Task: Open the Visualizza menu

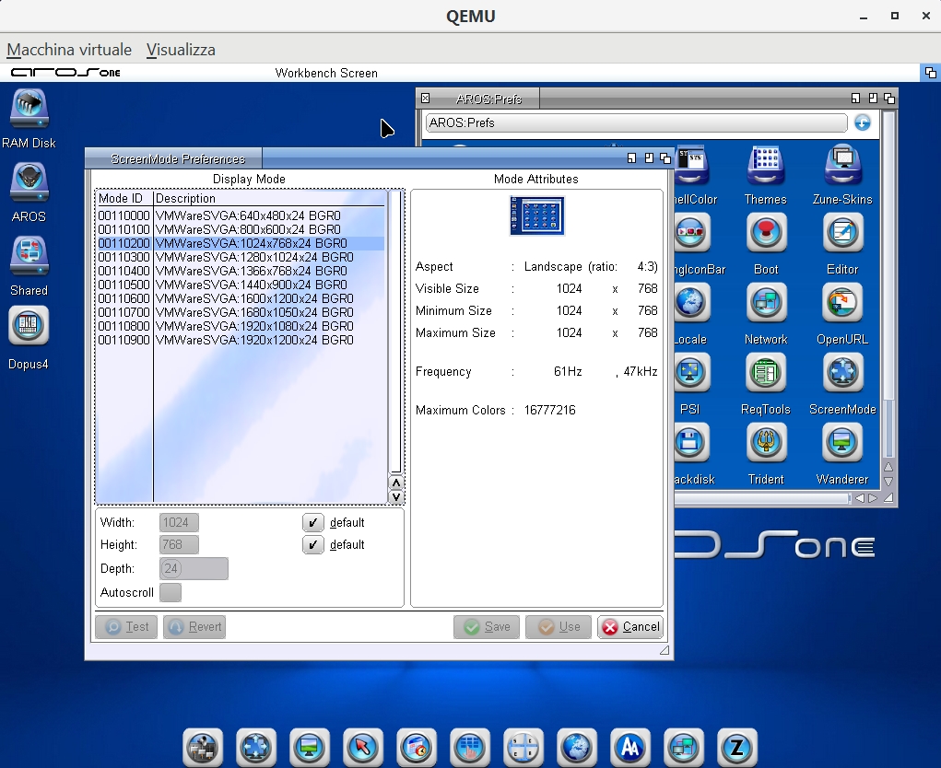Action: coord(181,50)
